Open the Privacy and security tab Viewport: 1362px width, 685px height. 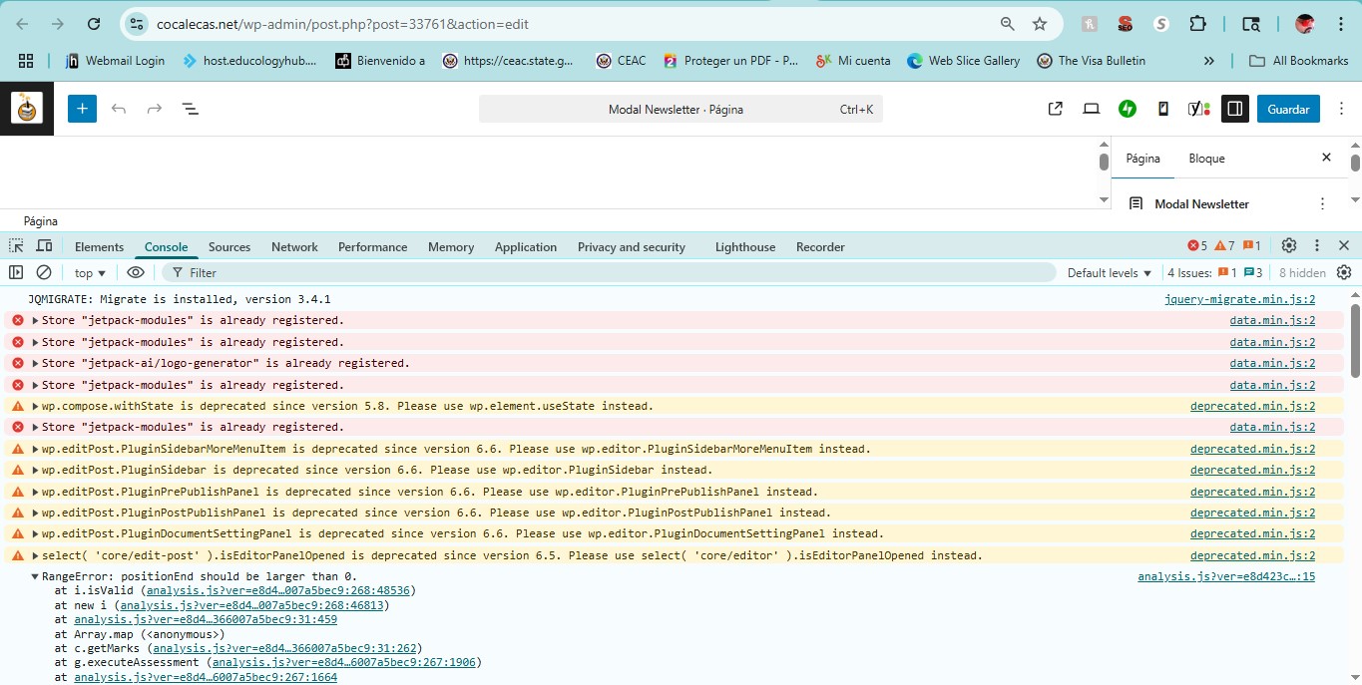632,246
